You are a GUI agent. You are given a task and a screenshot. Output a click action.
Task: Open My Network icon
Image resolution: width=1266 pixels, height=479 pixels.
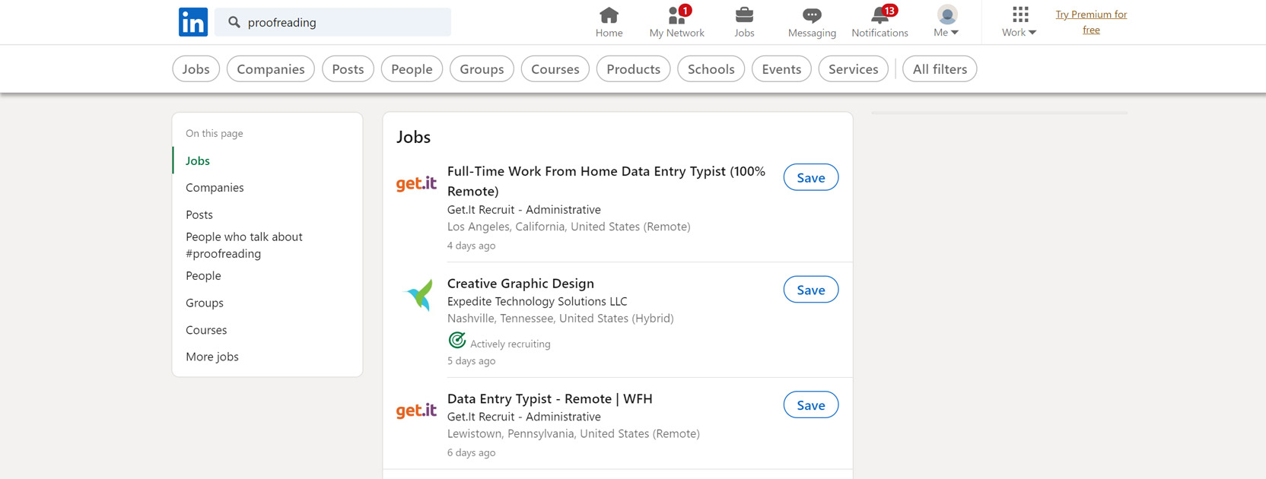(x=676, y=15)
